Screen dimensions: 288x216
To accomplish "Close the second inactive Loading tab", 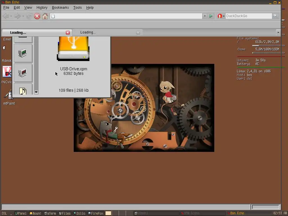I will click(x=138, y=33).
